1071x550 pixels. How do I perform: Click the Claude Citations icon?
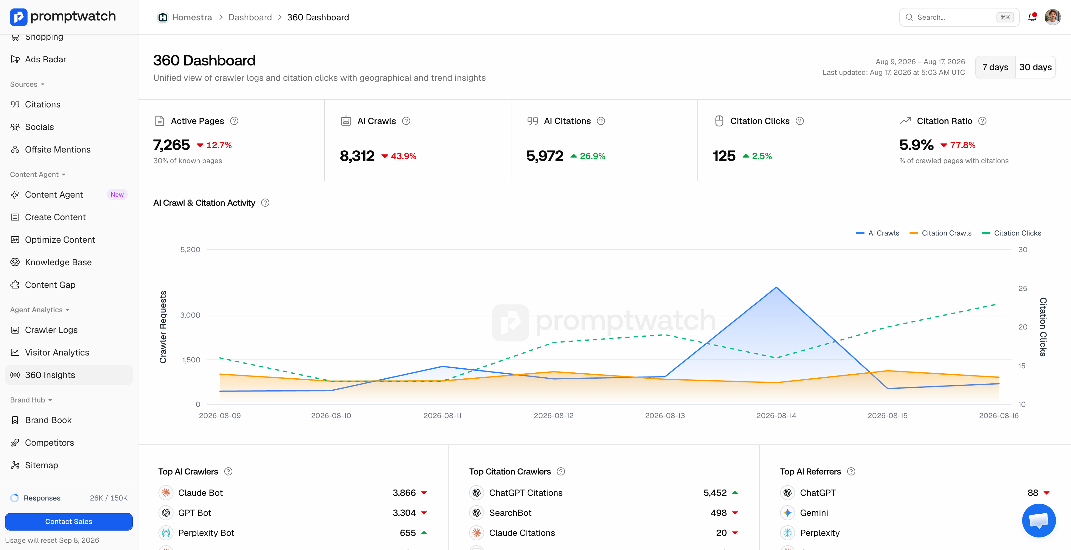click(476, 532)
